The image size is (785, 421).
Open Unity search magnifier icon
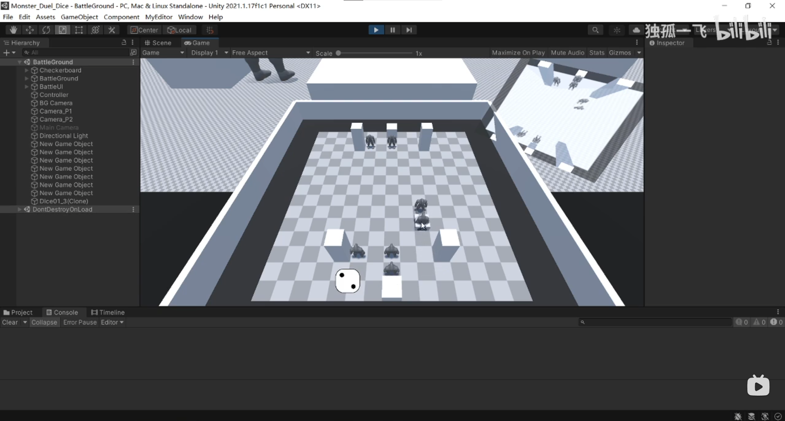pos(595,30)
